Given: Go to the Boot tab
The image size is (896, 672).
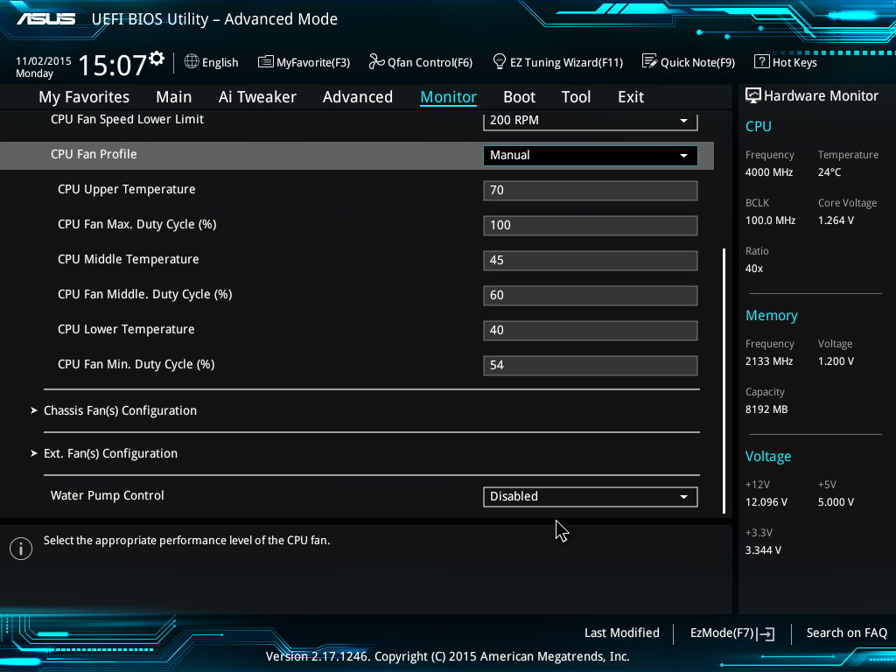Looking at the screenshot, I should (x=519, y=97).
